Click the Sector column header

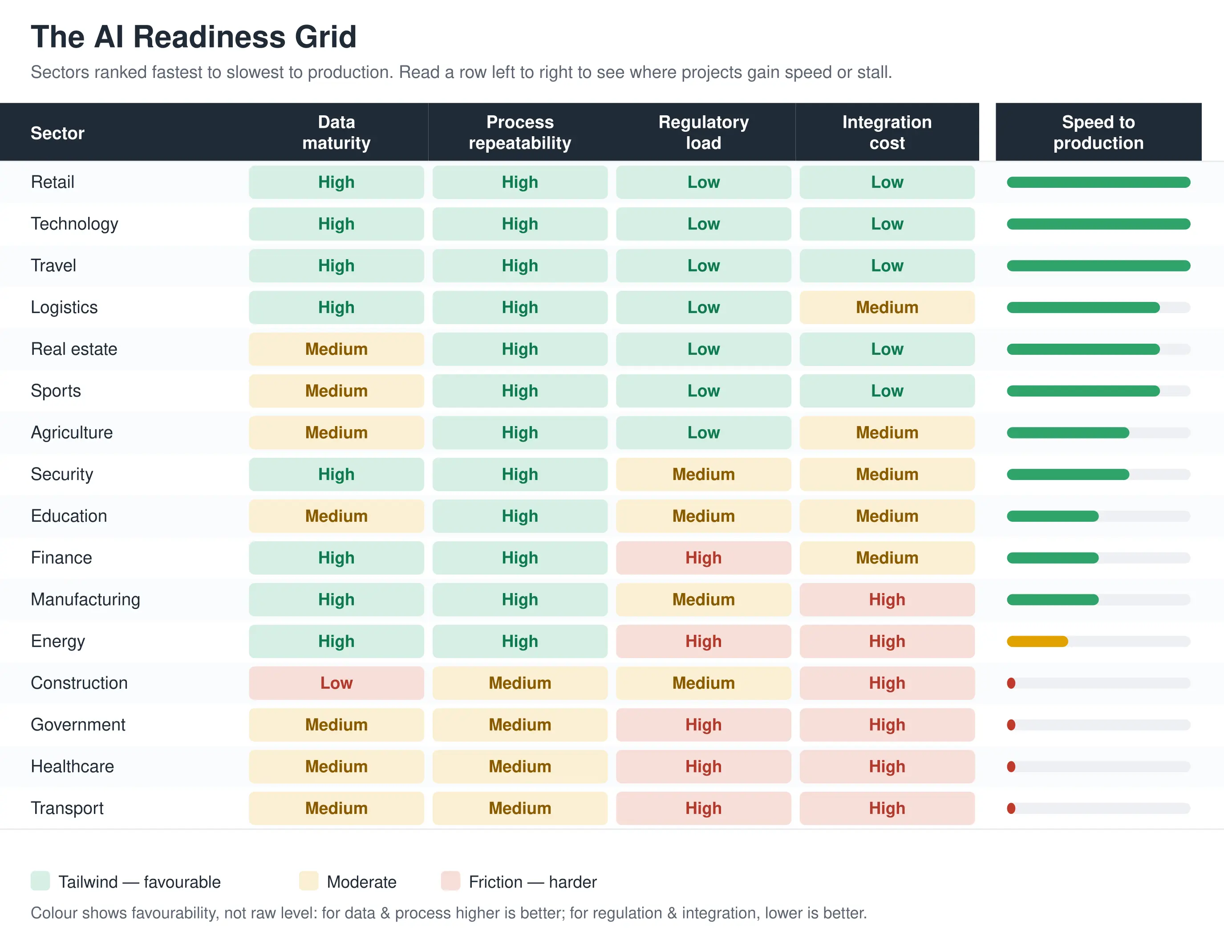(x=57, y=133)
